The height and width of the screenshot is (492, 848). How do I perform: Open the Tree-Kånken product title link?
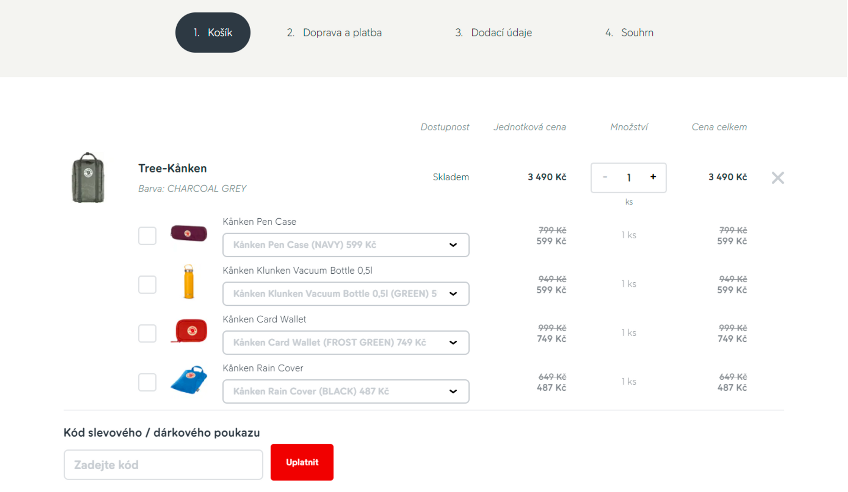coord(173,168)
